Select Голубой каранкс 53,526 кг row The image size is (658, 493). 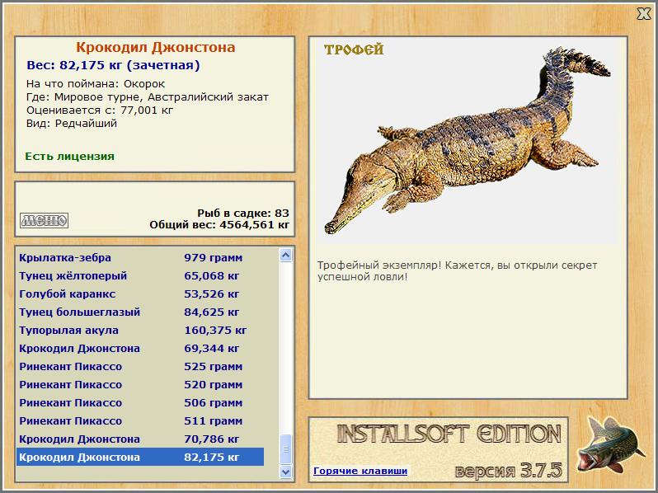[140, 293]
